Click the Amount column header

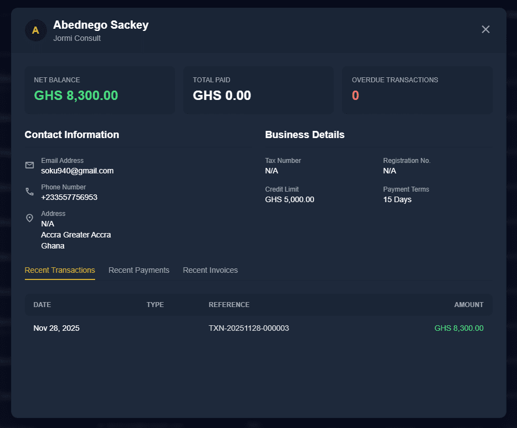468,305
